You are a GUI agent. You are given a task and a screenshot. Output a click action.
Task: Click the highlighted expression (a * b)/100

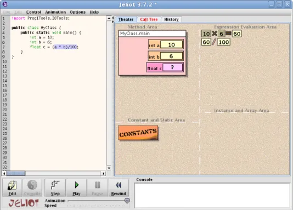65,47
